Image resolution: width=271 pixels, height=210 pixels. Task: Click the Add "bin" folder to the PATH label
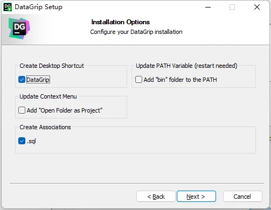coord(180,80)
